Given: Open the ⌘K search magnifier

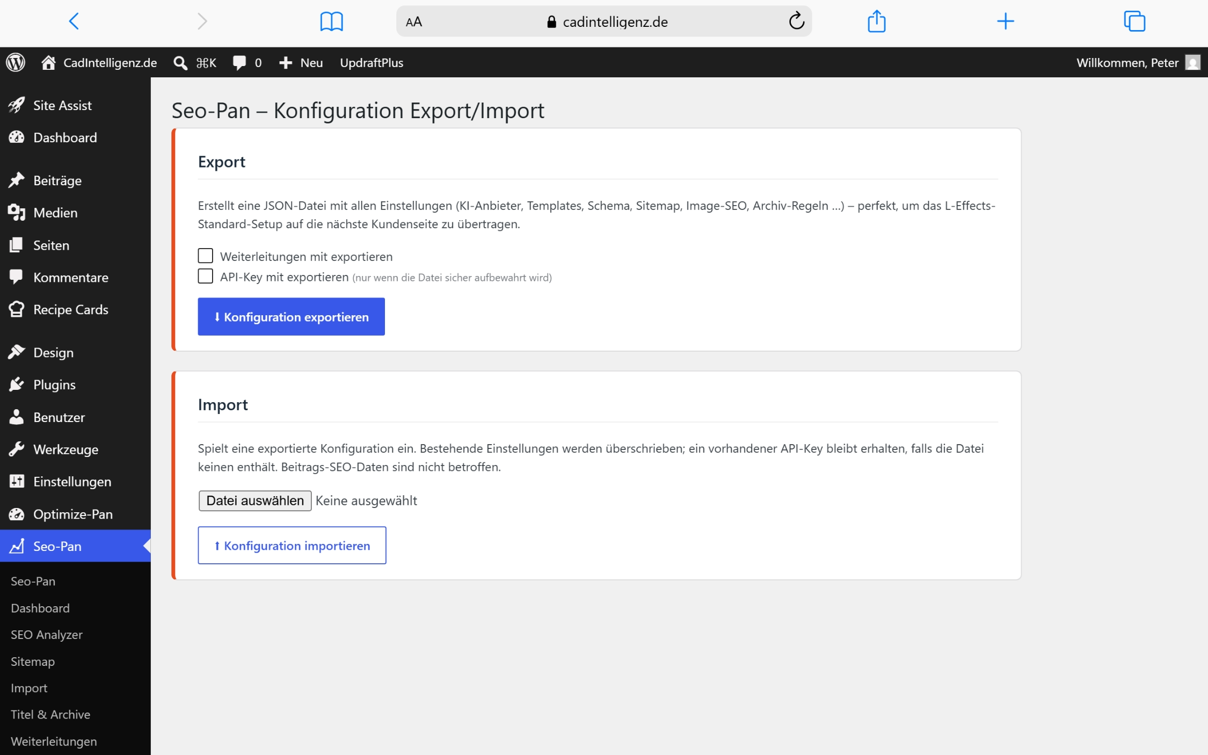Looking at the screenshot, I should (x=195, y=63).
